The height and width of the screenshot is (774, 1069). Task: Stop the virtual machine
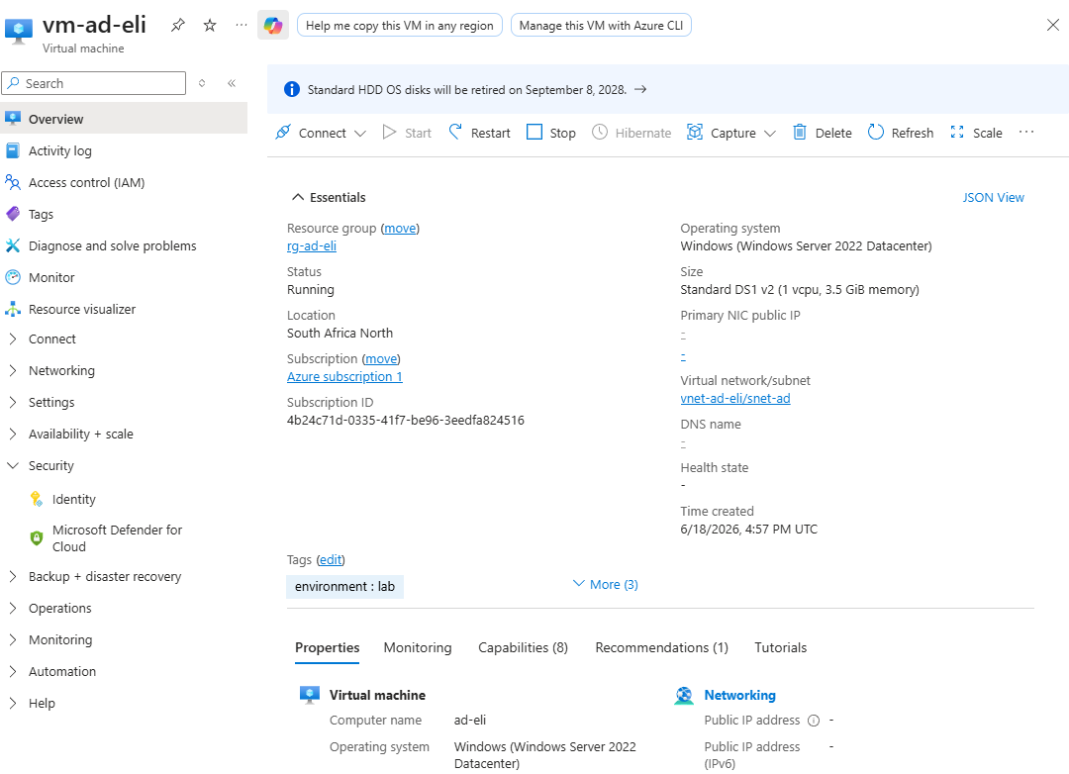click(551, 133)
